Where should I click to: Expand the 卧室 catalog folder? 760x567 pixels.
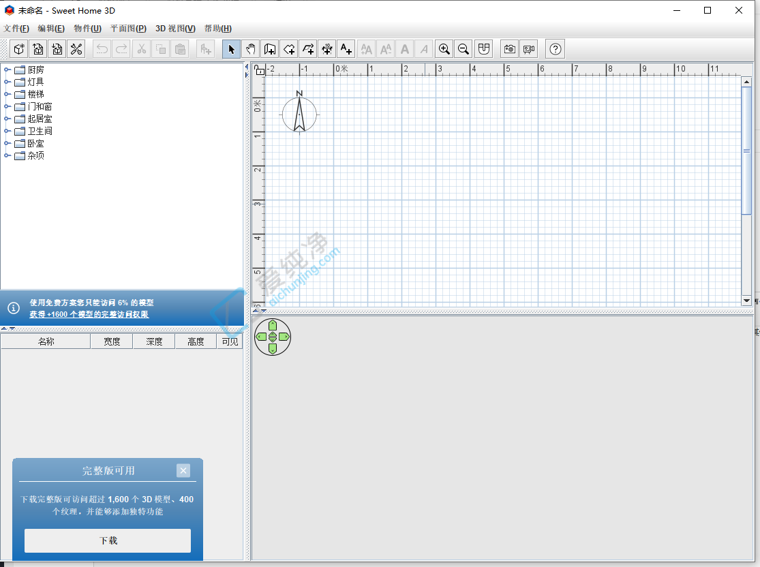pos(7,143)
